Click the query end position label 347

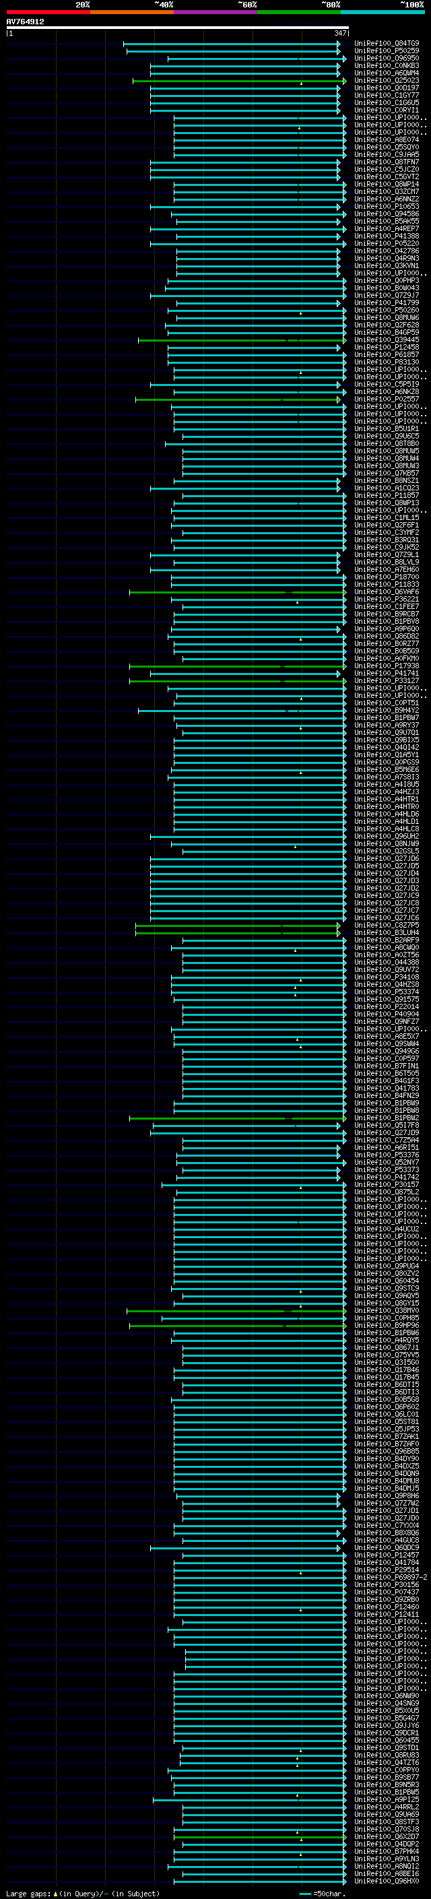[x=339, y=33]
